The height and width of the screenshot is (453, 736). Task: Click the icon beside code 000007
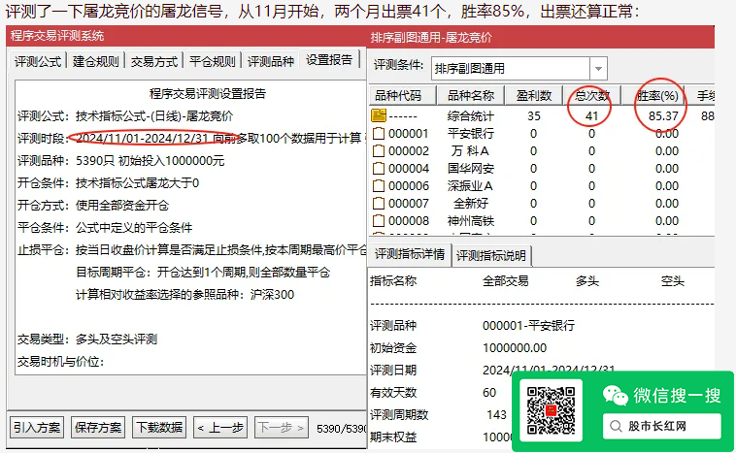pyautogui.click(x=379, y=204)
